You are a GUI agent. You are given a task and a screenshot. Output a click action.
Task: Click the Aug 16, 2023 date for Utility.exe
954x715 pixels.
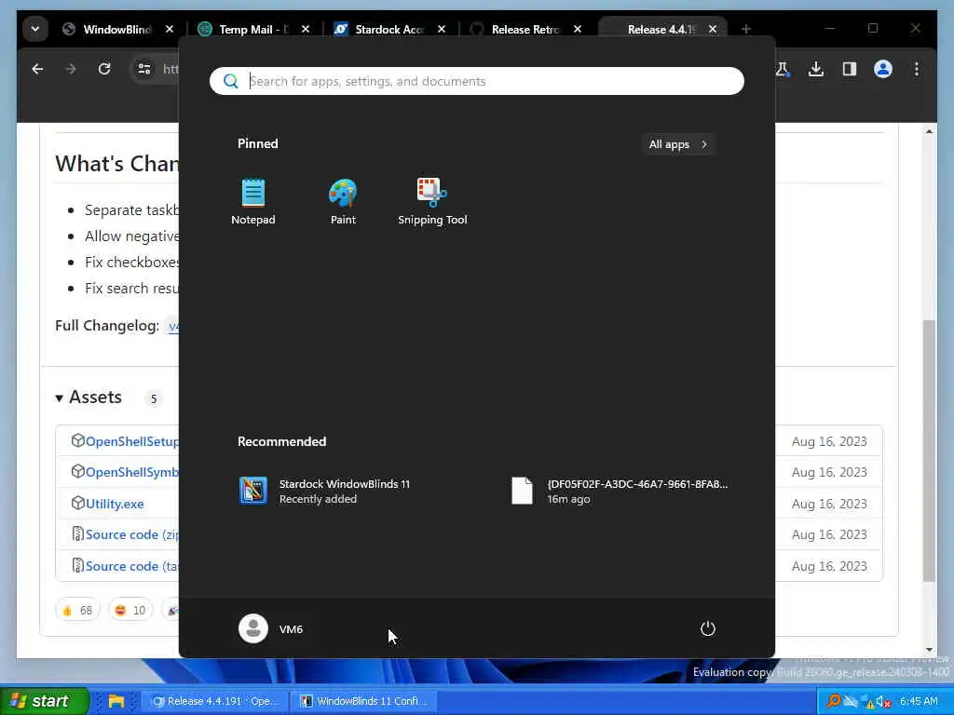[829, 504]
